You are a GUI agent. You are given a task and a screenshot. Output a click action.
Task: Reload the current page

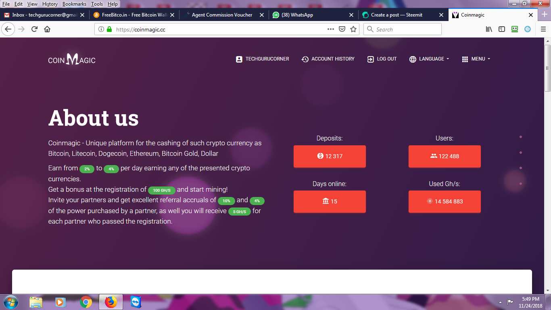(35, 29)
